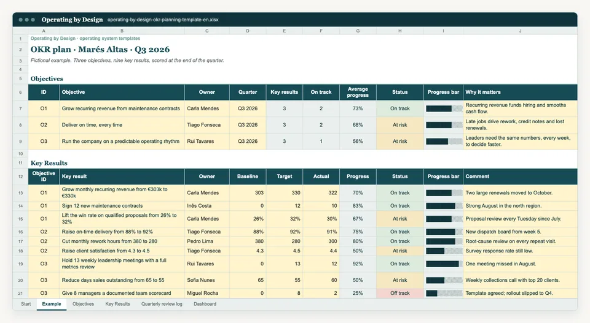Open the Key Results sheet tab
590x323 pixels.
point(117,304)
